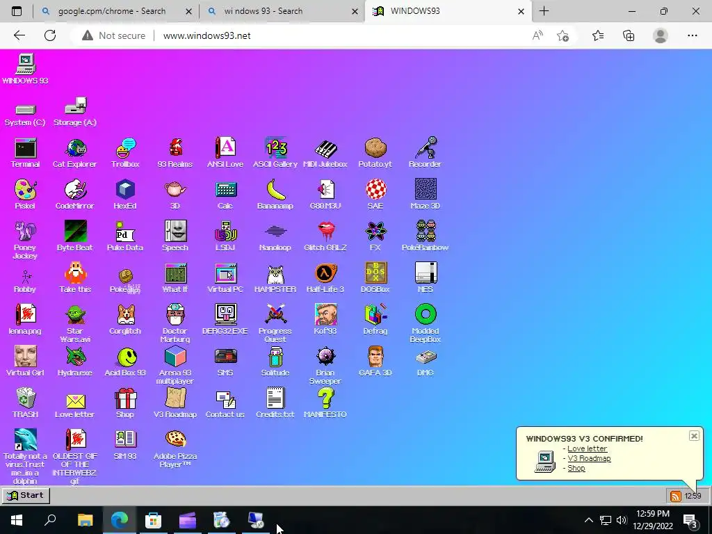Close the WINDOWS93 V3 CONFIRMED notification
The image size is (712, 534).
click(694, 436)
